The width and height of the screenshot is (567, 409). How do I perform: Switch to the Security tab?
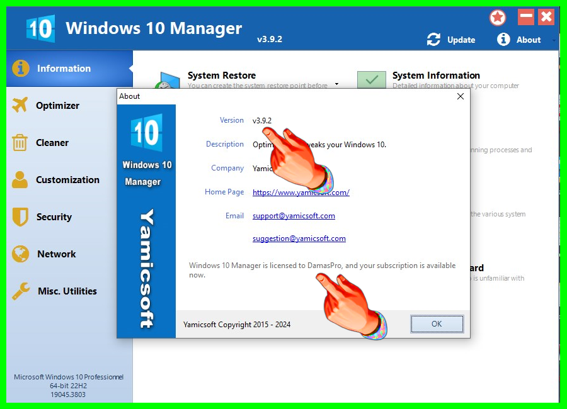point(54,217)
